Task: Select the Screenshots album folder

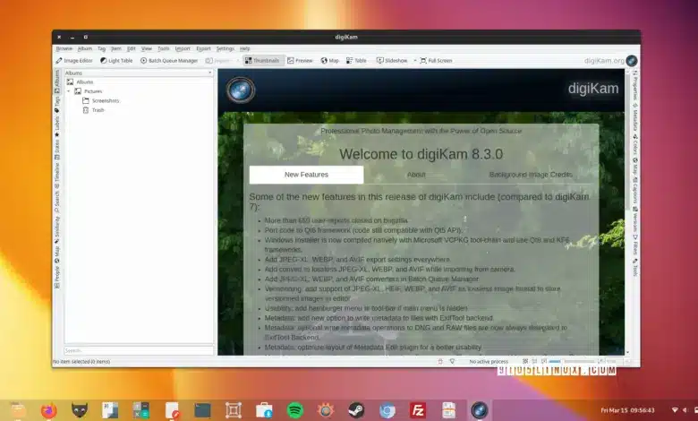Action: click(101, 100)
